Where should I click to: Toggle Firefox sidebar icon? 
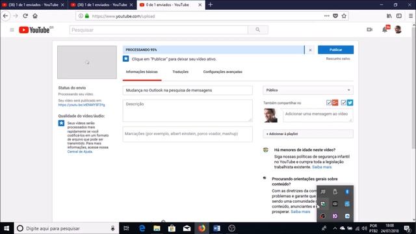(399, 16)
